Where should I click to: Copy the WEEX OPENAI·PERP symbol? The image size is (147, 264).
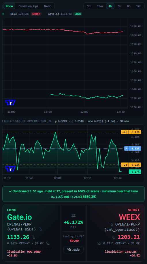tap(111, 224)
